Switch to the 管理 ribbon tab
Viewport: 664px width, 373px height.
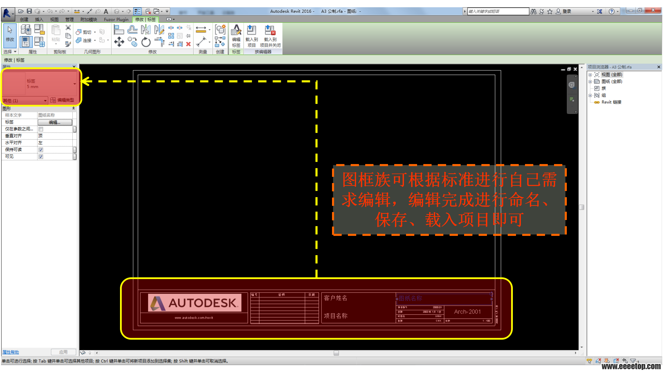[x=70, y=20]
